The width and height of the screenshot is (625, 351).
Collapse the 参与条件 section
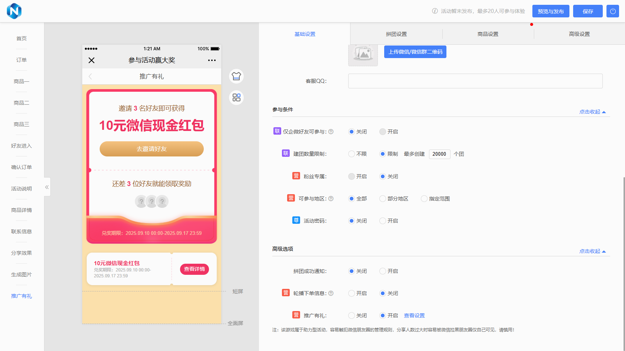592,112
